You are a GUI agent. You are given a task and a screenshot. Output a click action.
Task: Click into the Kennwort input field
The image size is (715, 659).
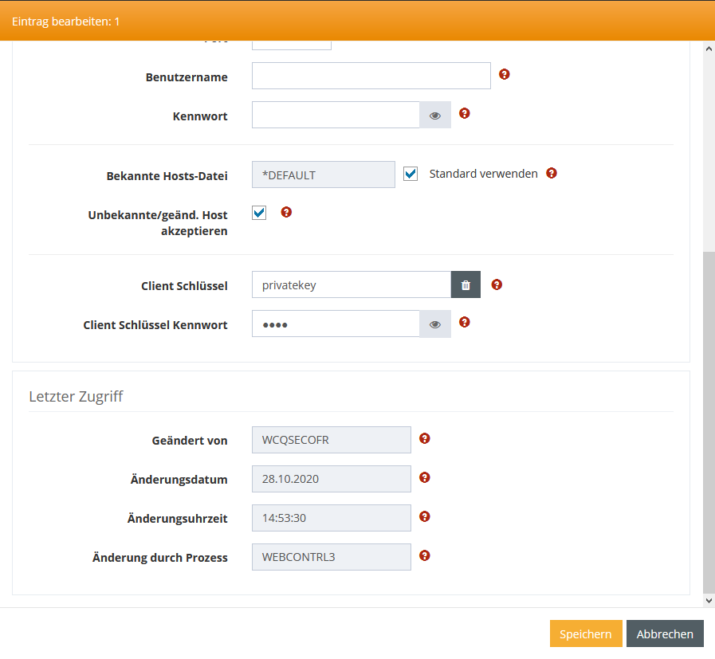(x=336, y=116)
